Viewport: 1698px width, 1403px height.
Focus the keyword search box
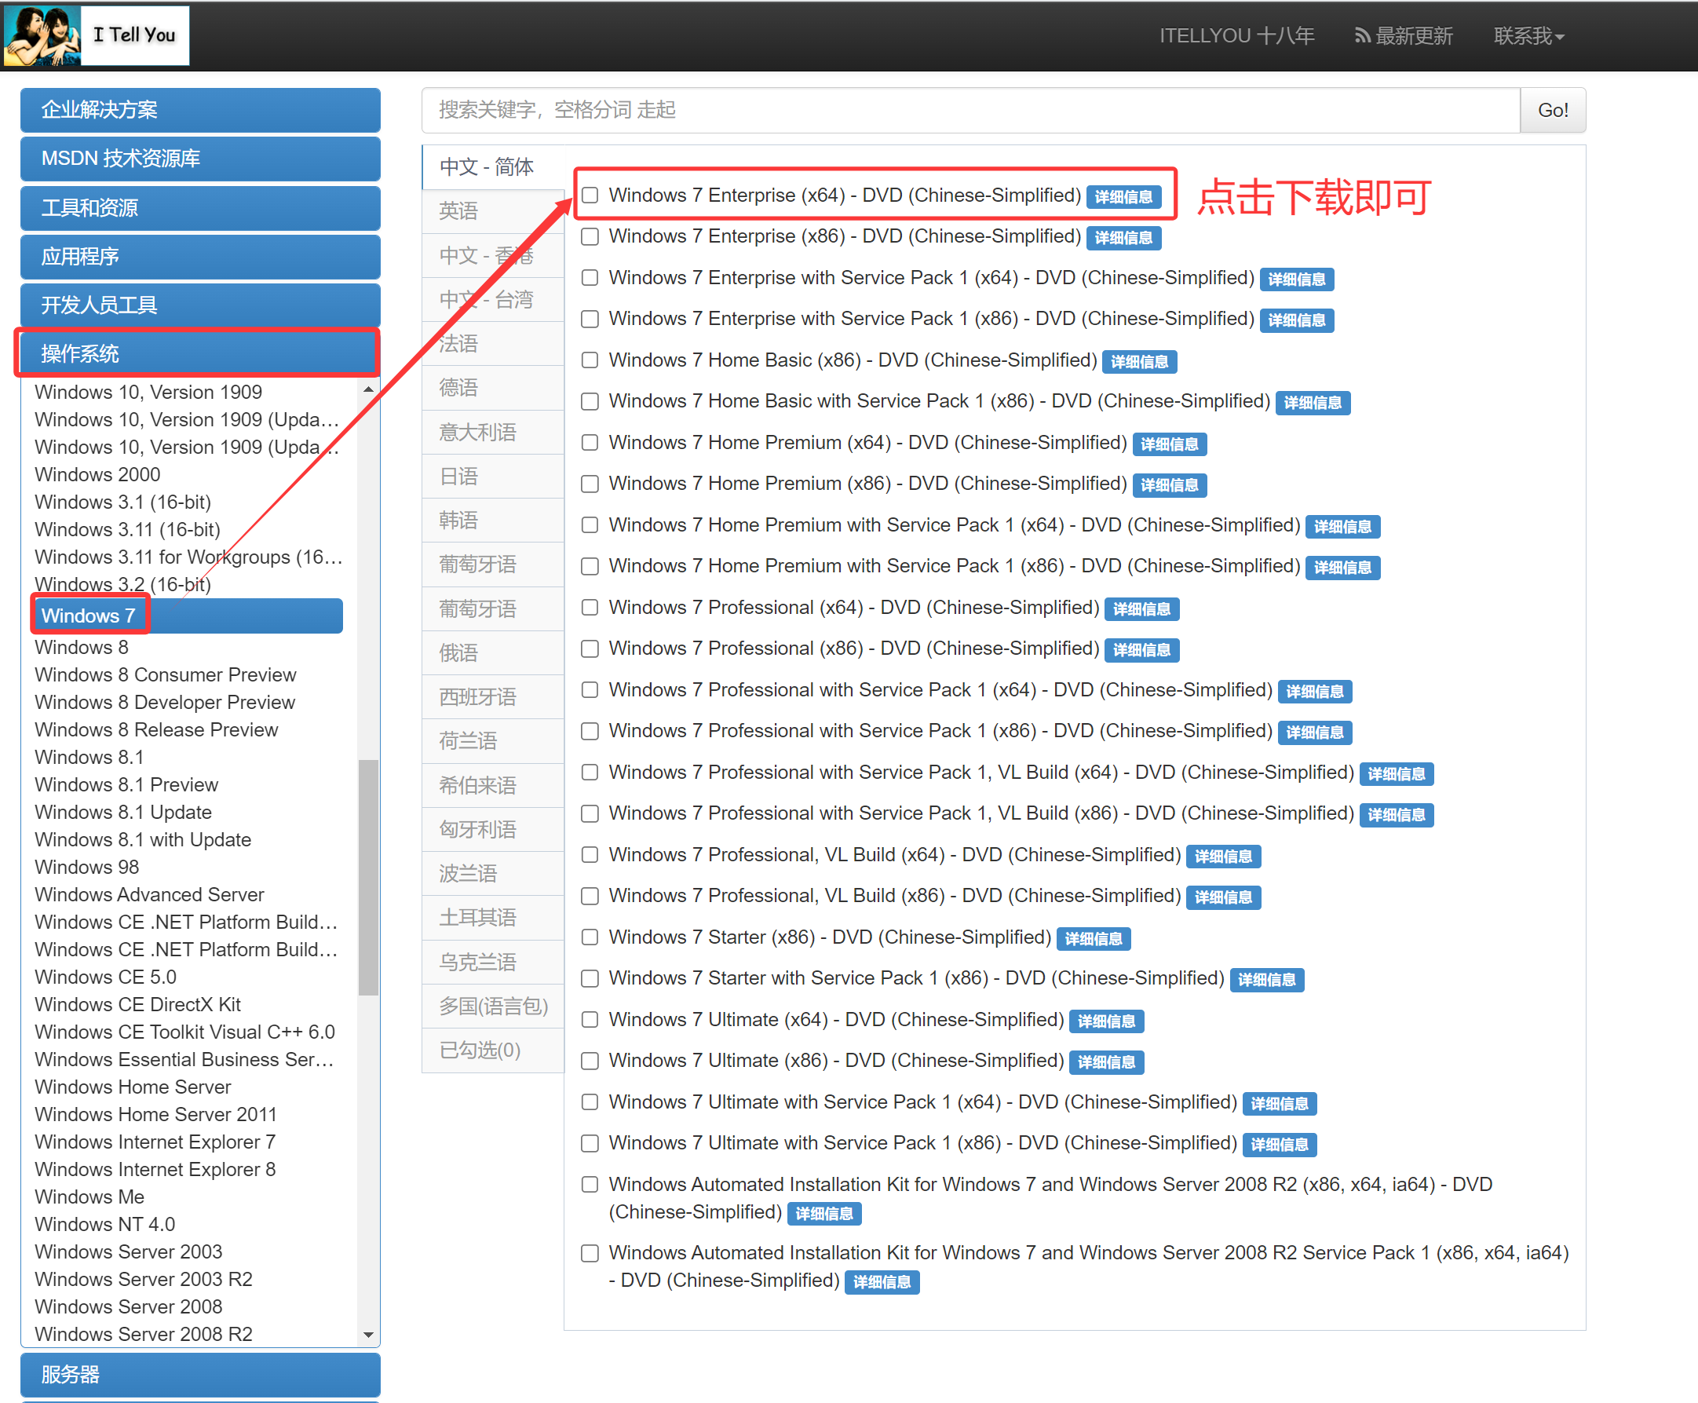coord(970,110)
